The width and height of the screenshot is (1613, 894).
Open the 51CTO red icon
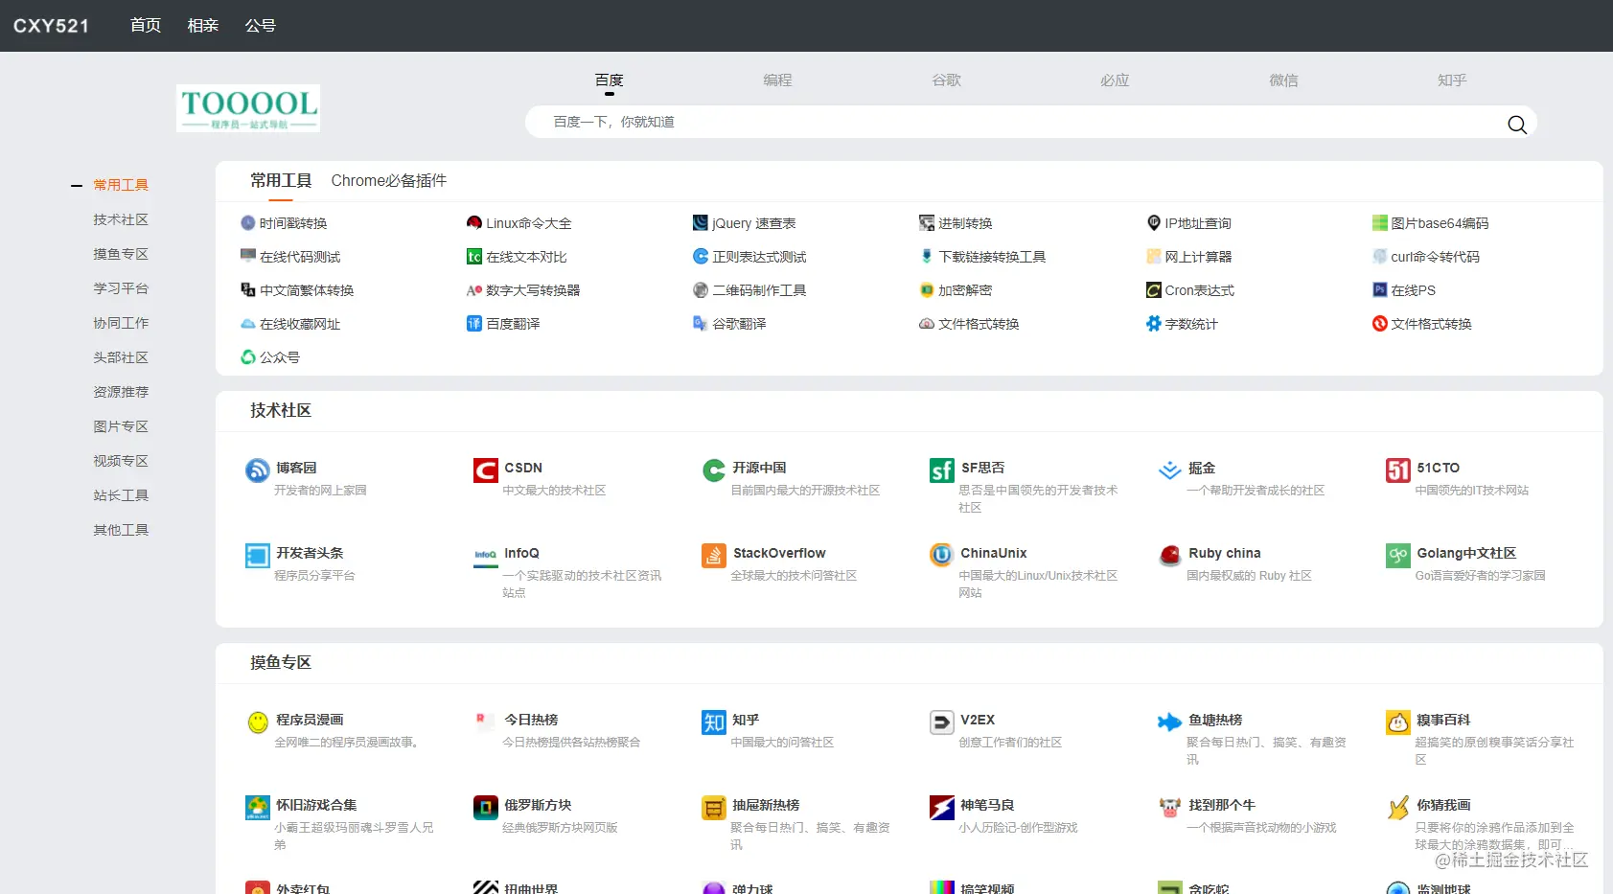pyautogui.click(x=1398, y=470)
